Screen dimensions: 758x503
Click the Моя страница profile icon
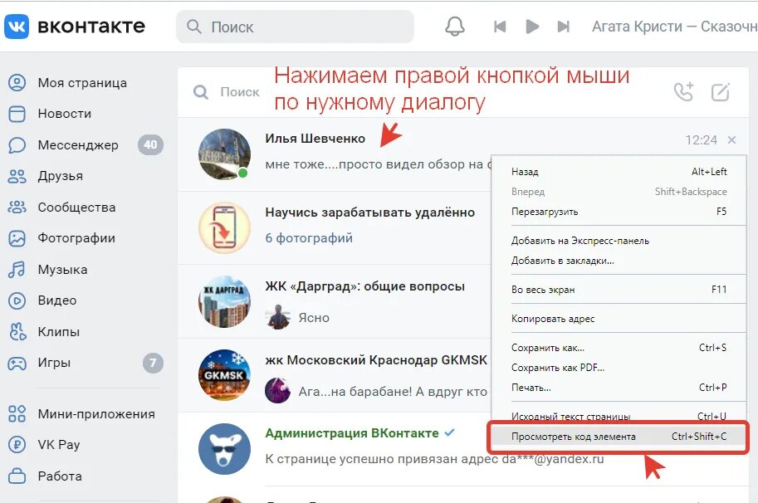(x=17, y=83)
